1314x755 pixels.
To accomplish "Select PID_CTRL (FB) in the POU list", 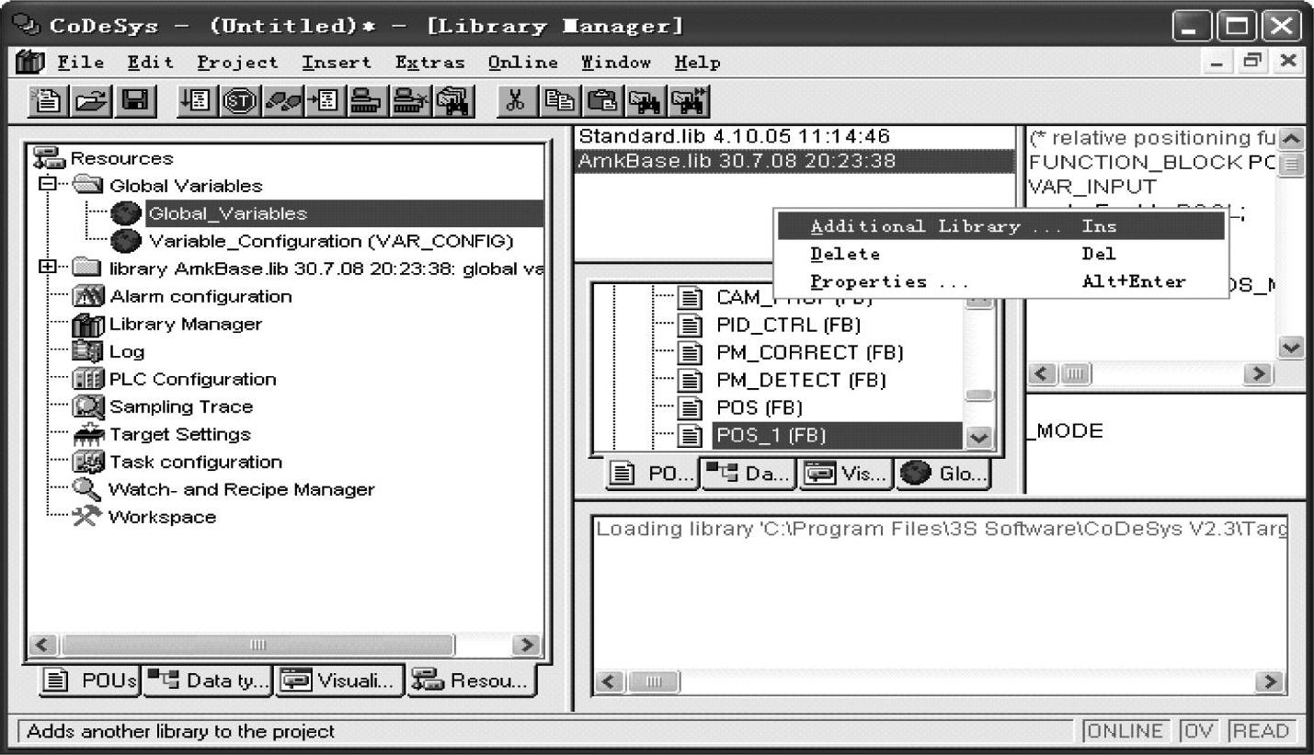I will point(788,325).
